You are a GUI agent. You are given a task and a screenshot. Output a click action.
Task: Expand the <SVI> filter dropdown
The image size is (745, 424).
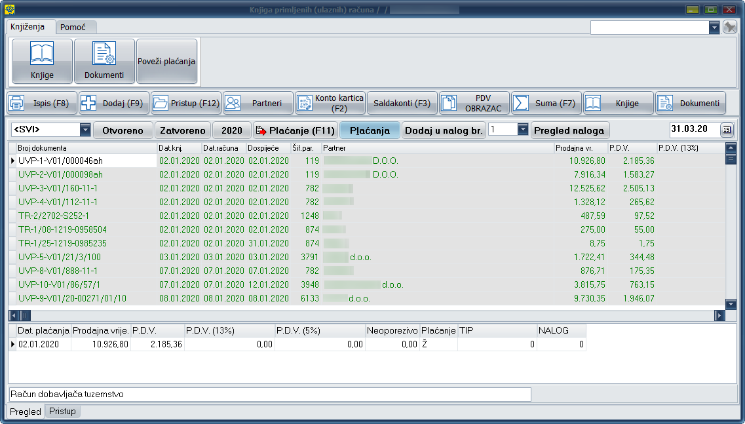(x=85, y=130)
